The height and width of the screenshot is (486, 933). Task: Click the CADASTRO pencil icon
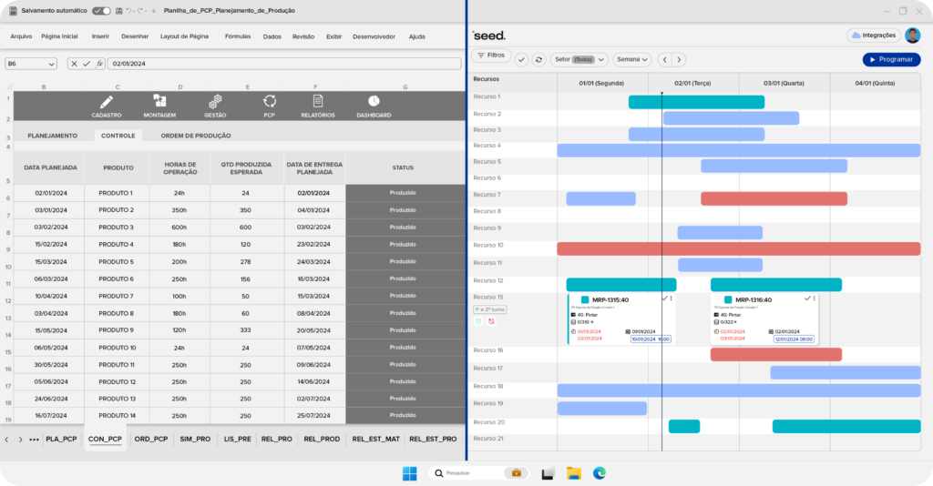(107, 102)
